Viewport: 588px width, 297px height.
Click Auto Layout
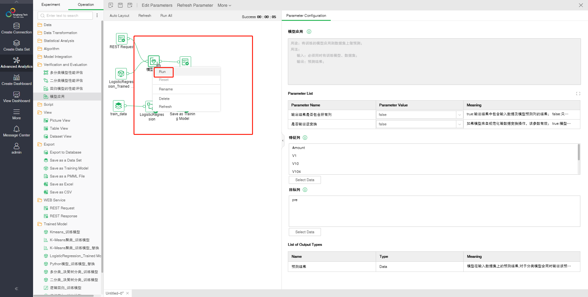[119, 16]
